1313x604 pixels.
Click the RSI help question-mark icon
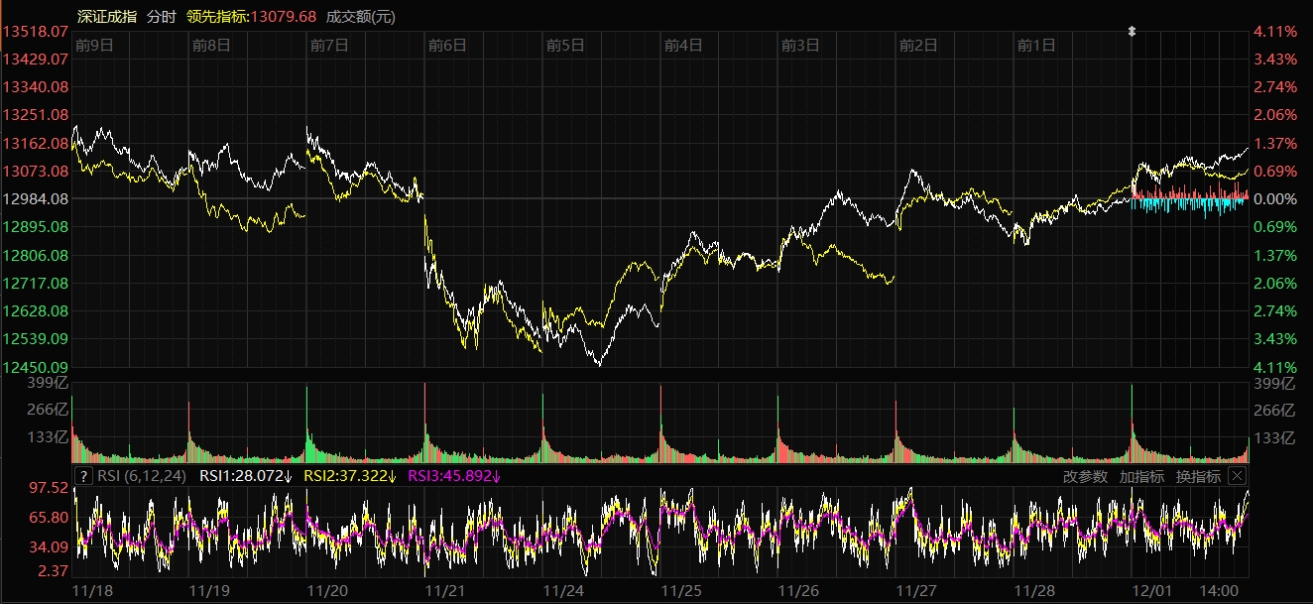[x=84, y=476]
